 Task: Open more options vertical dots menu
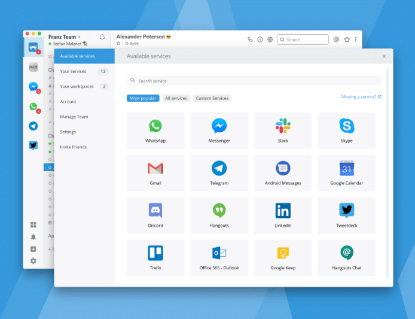(356, 40)
